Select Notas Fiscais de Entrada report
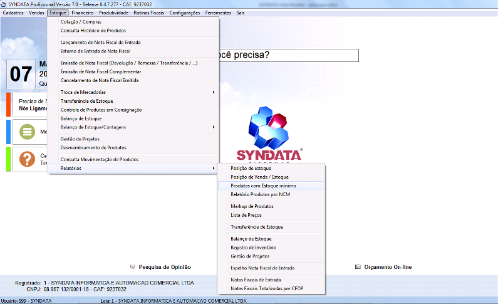The height and width of the screenshot is (304, 498). (x=271, y=280)
